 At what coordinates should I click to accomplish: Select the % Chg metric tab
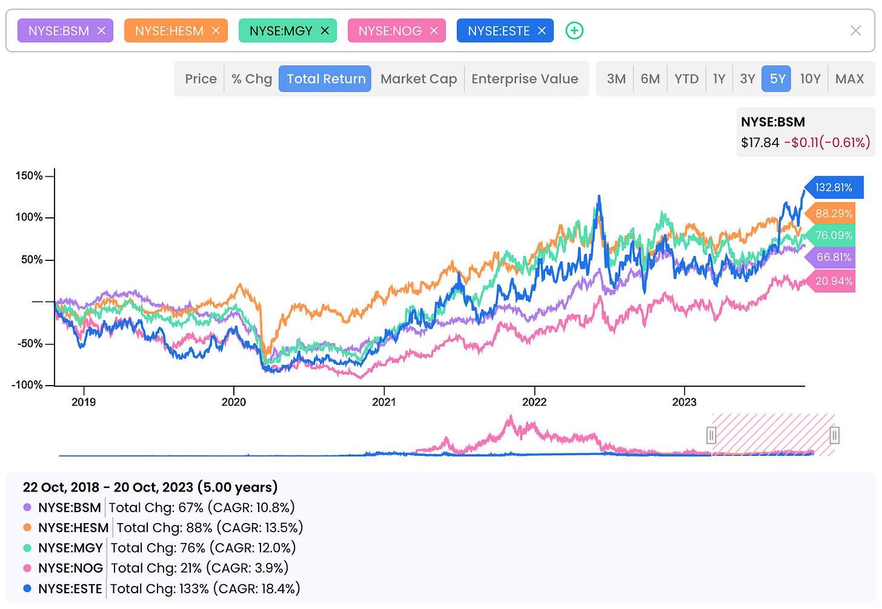click(x=251, y=79)
